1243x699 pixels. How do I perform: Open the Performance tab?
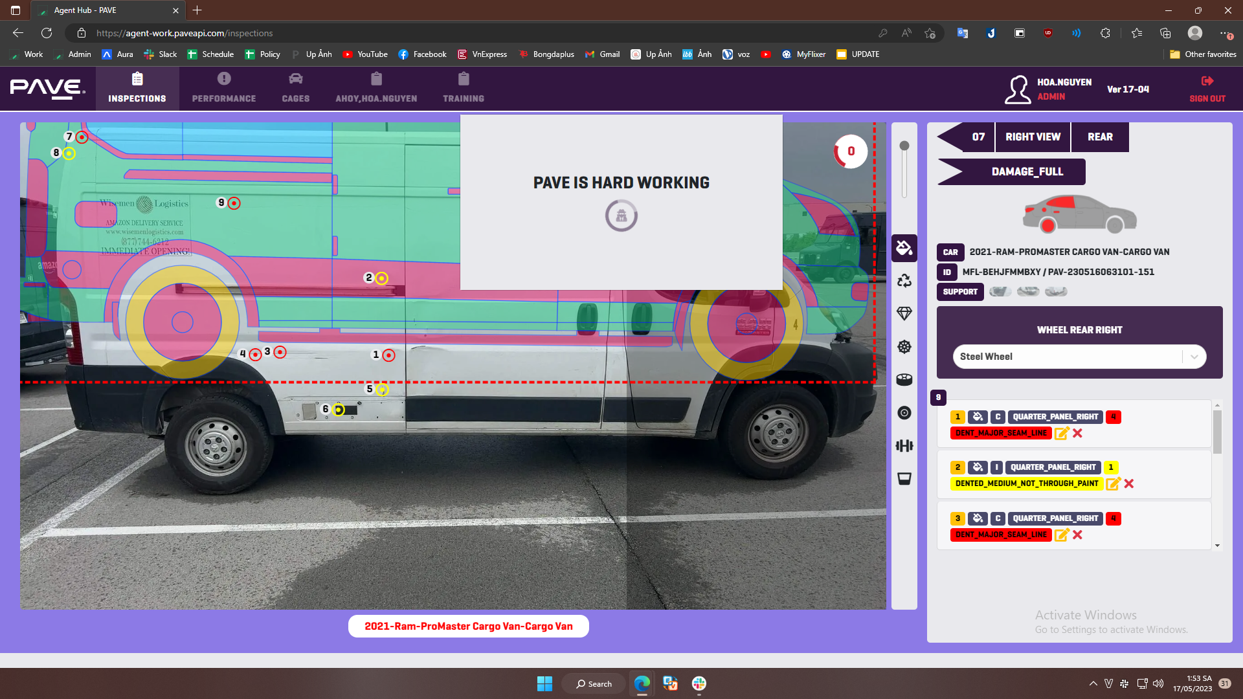(224, 88)
